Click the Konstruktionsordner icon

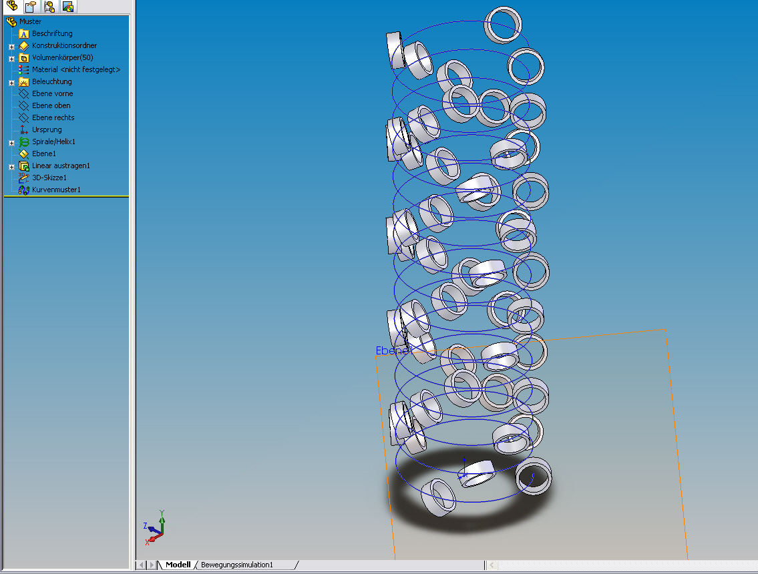[23, 46]
